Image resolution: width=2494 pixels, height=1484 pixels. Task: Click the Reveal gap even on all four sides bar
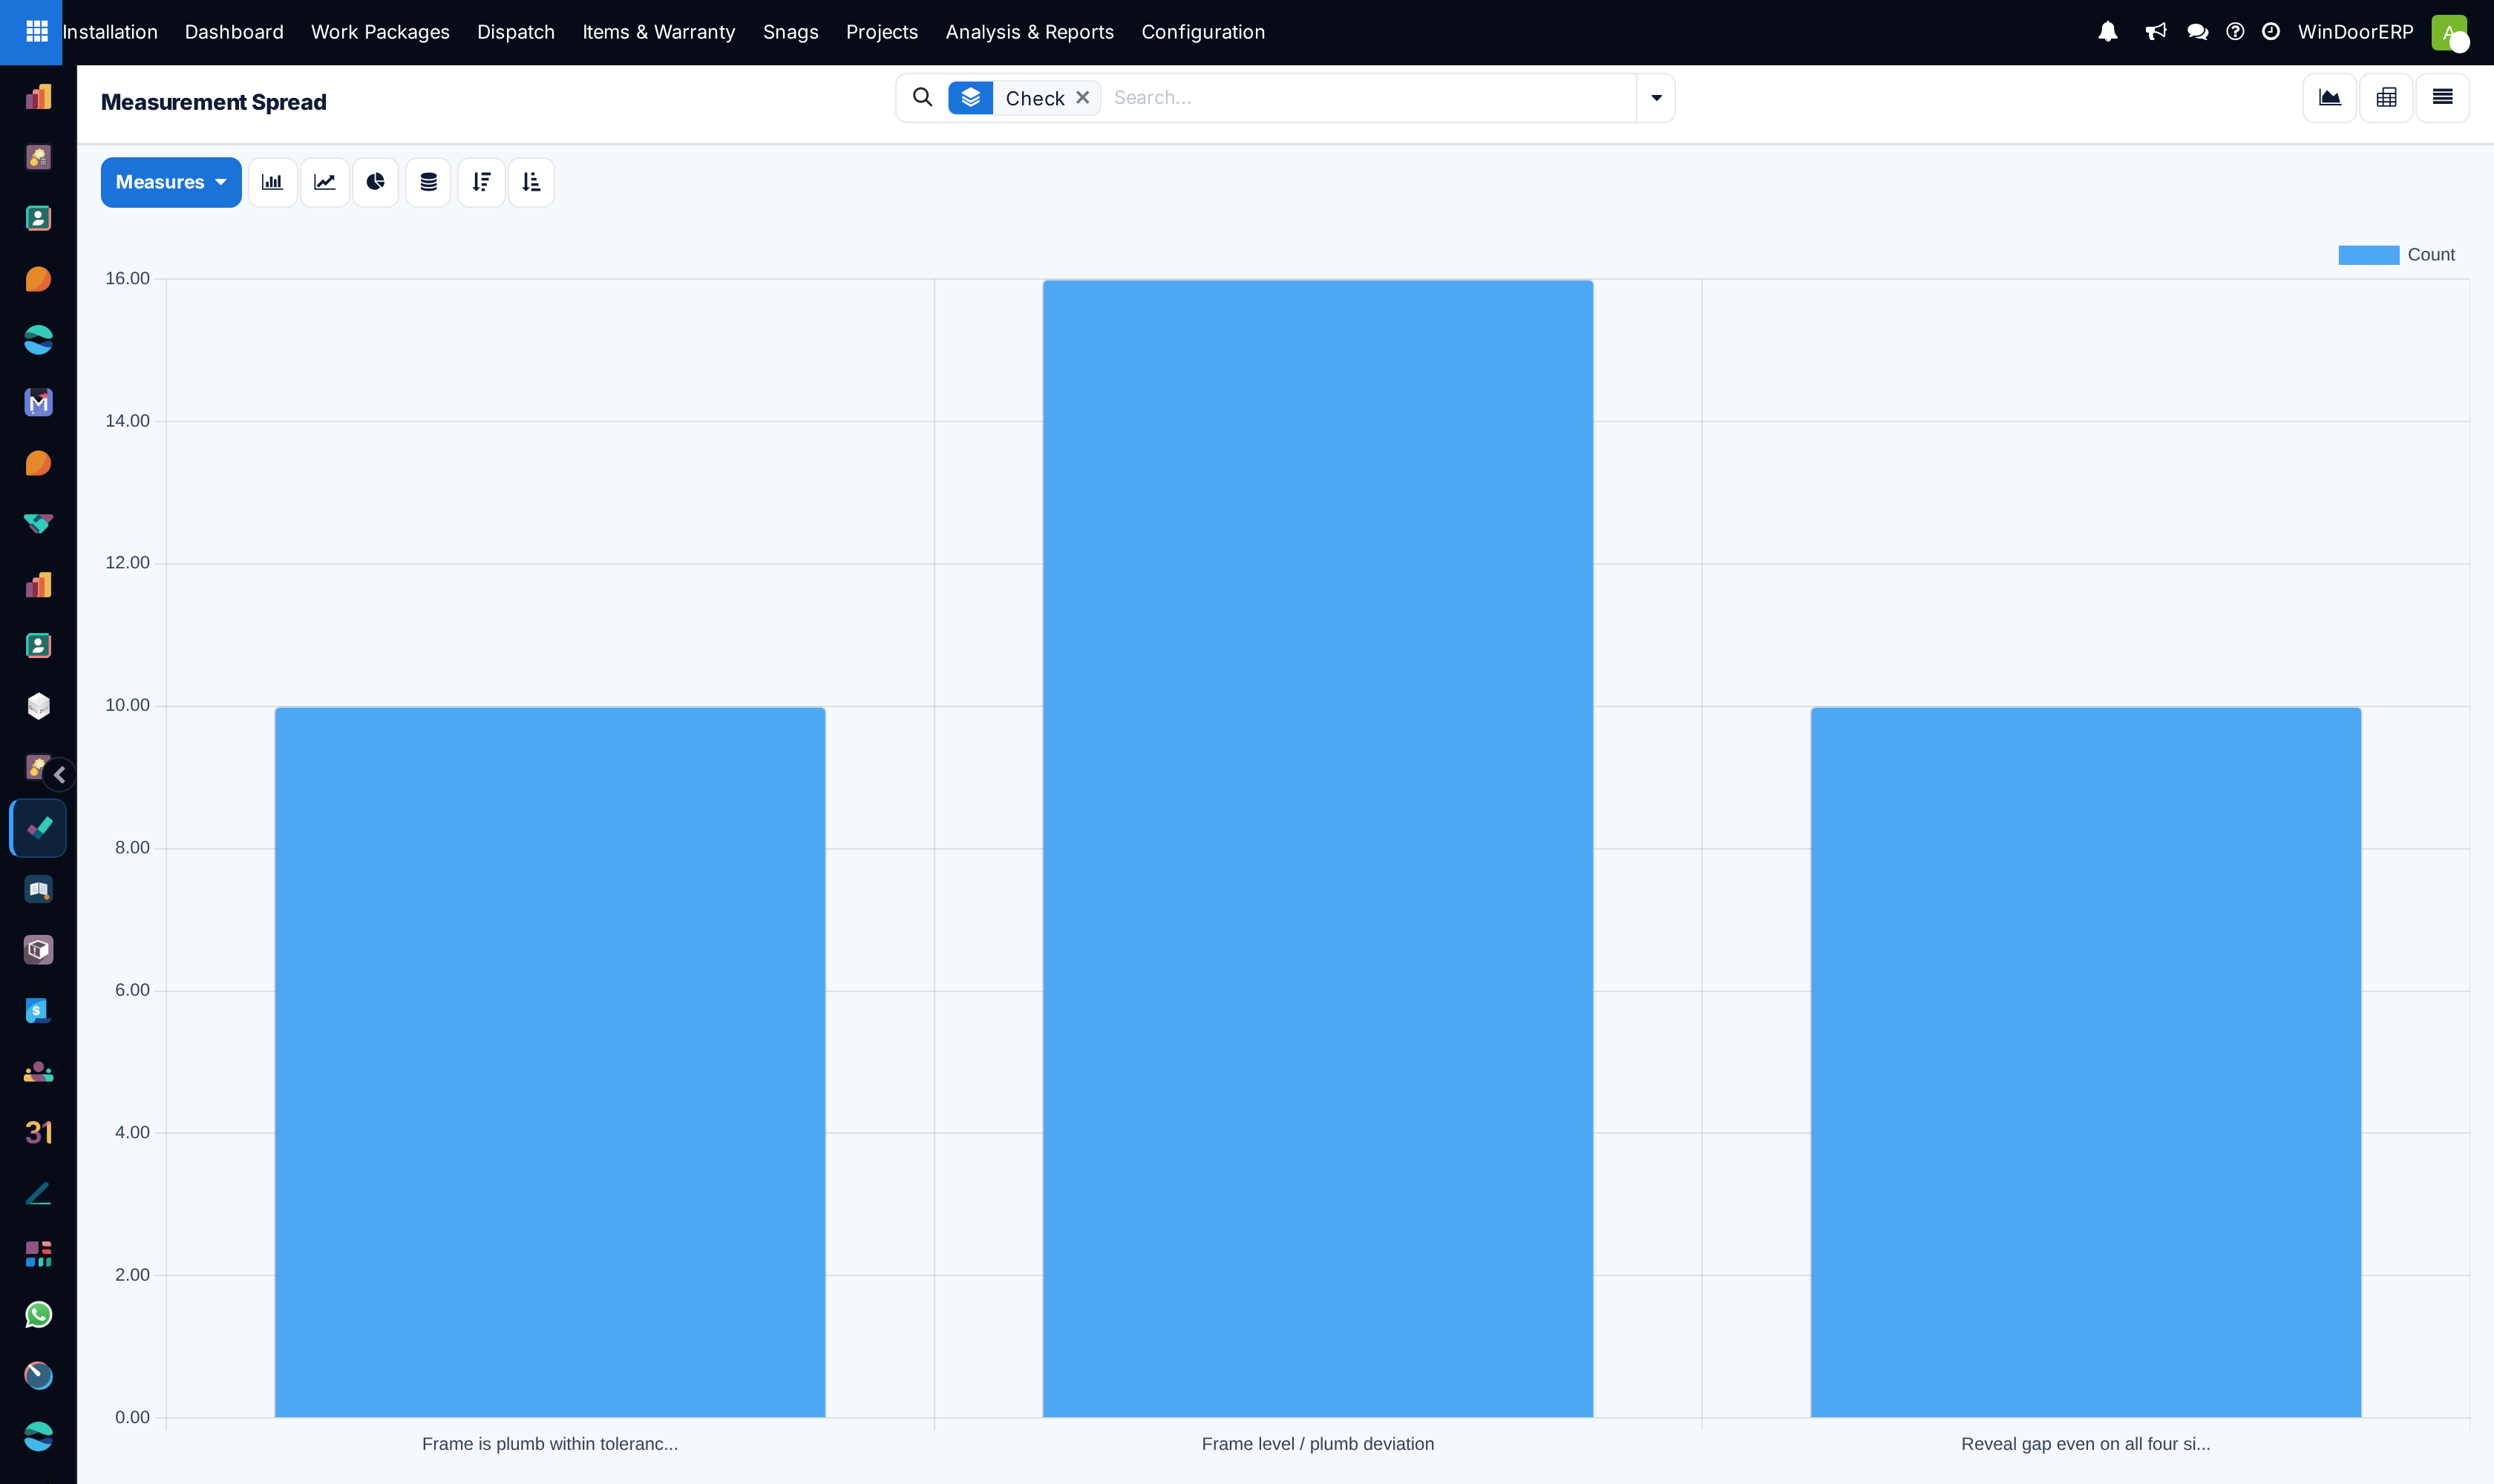[x=2086, y=1062]
